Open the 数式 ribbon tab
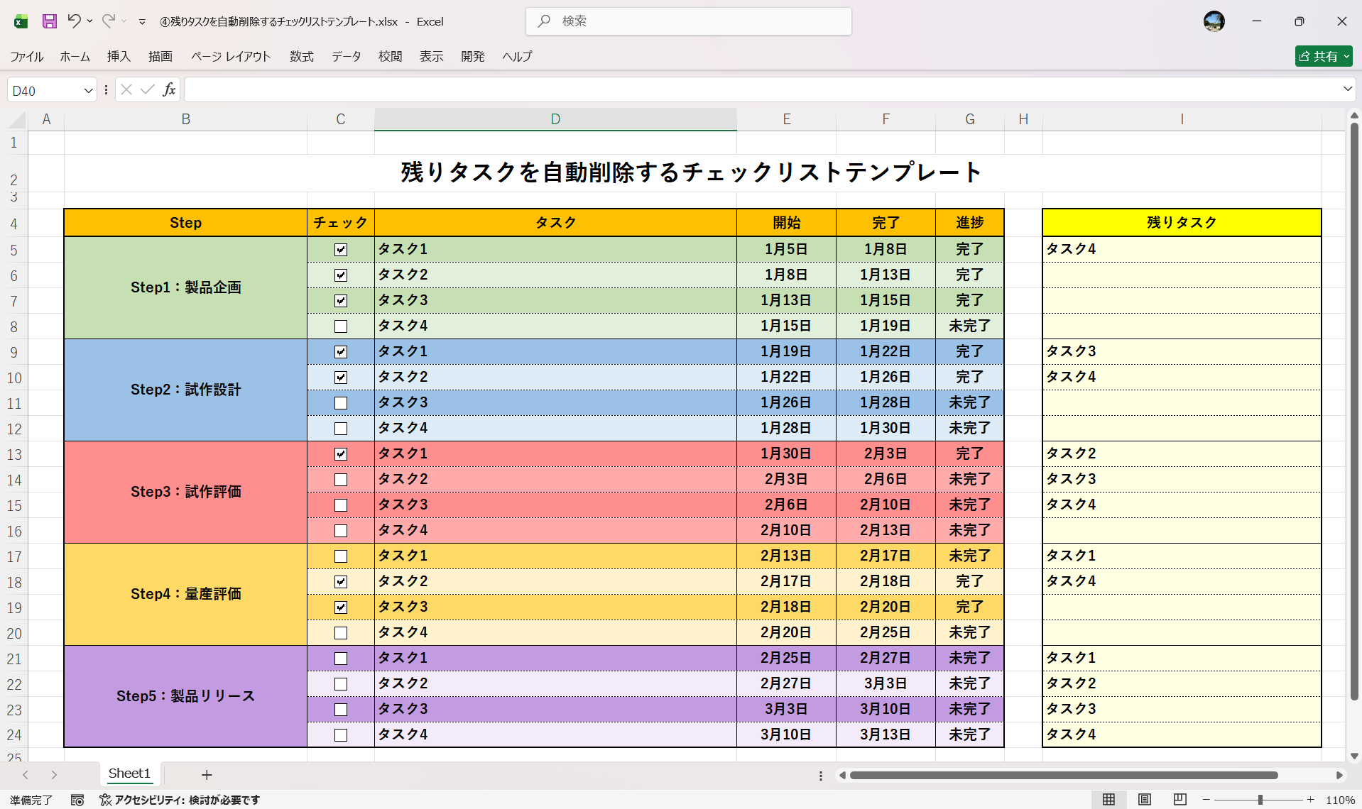Image resolution: width=1362 pixels, height=809 pixels. (301, 57)
